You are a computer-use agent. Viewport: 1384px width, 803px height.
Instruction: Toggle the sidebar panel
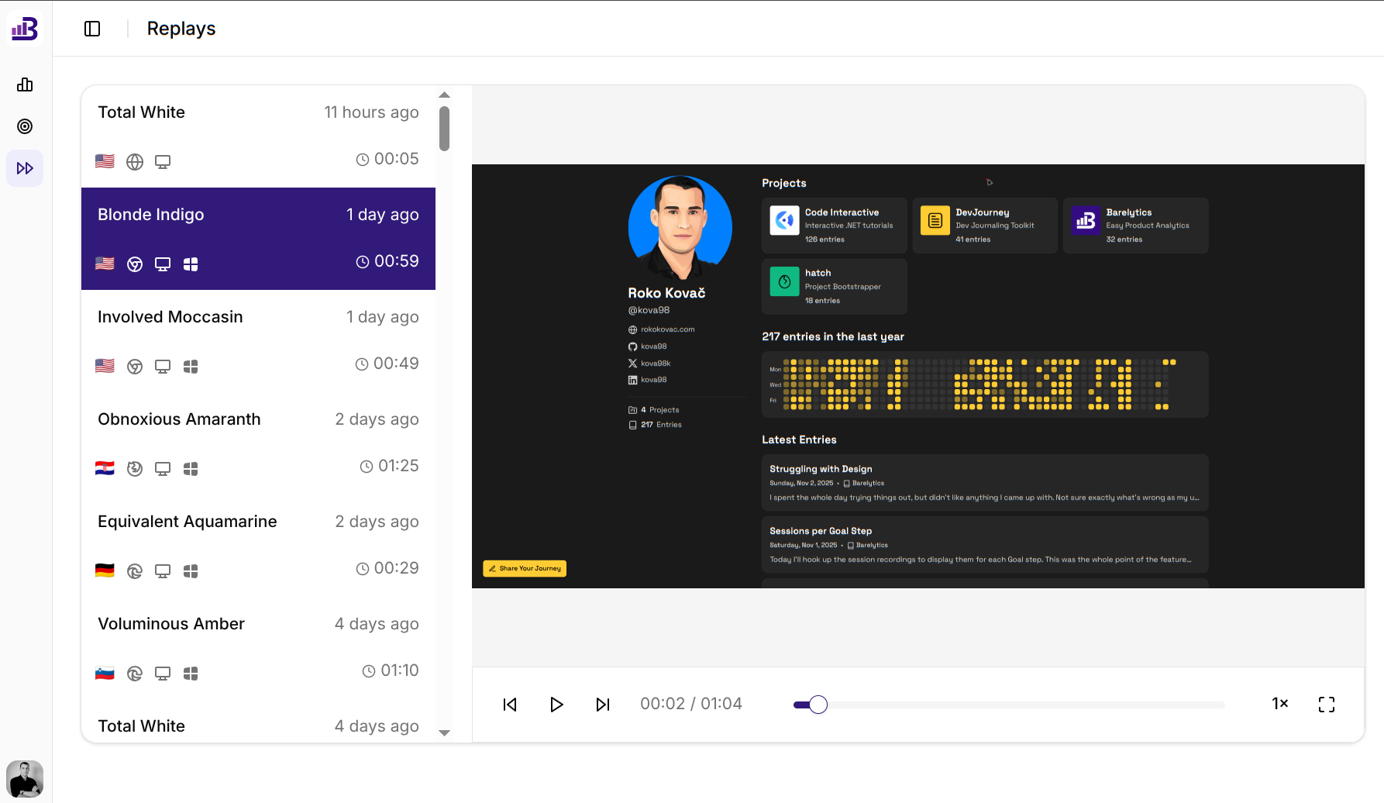(92, 29)
